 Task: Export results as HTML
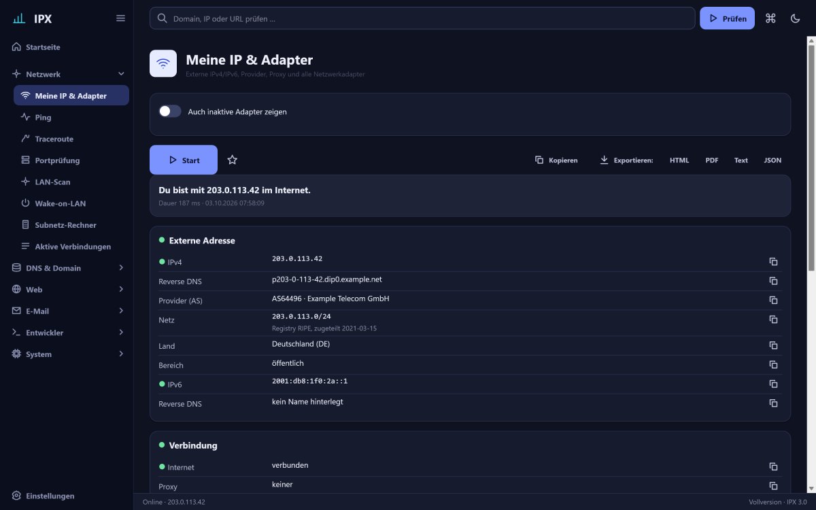(x=679, y=160)
